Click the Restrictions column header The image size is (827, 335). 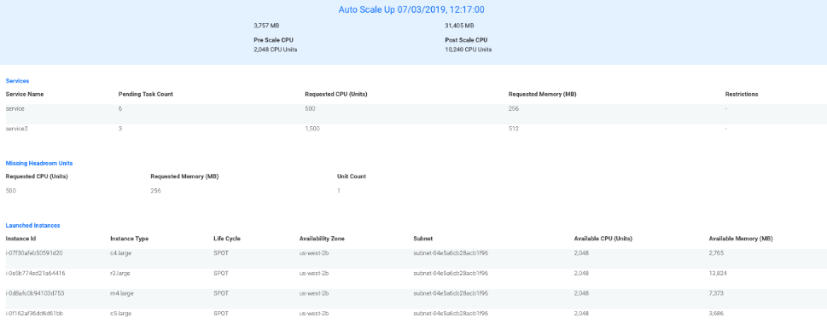pos(742,95)
